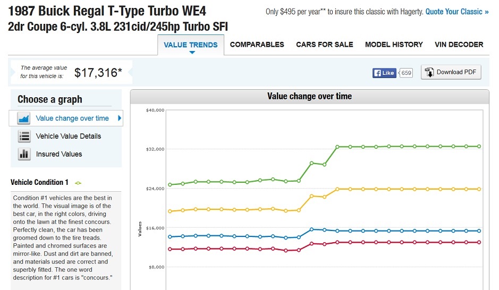The height and width of the screenshot is (290, 499).
Task: Click the $17,316 average value
Action: click(x=98, y=73)
